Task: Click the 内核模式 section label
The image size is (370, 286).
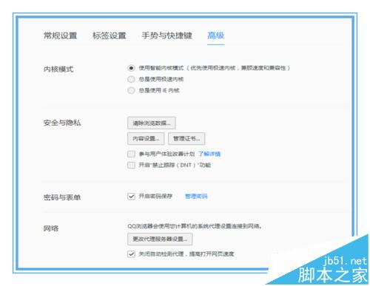Action: coord(58,69)
